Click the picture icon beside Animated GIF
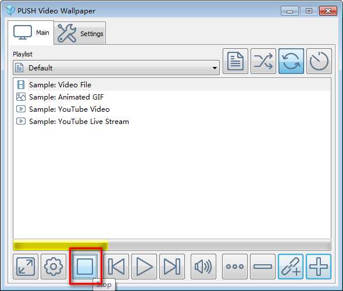Image resolution: width=343 pixels, height=291 pixels. click(x=21, y=97)
